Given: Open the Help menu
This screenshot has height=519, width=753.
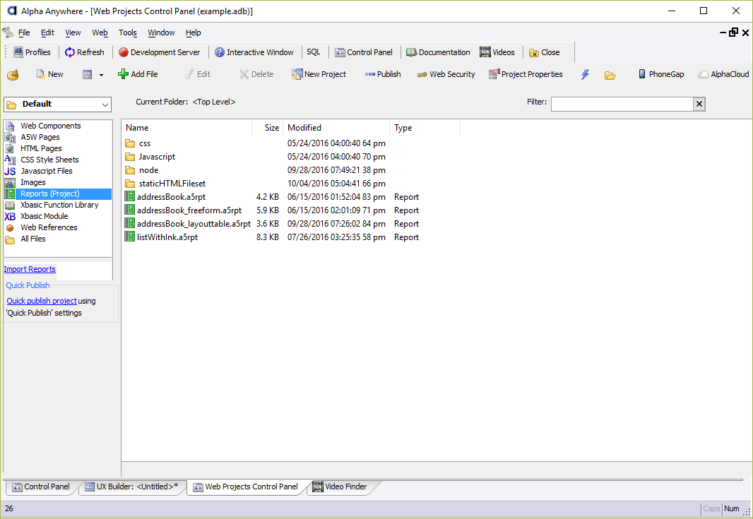Looking at the screenshot, I should [194, 32].
